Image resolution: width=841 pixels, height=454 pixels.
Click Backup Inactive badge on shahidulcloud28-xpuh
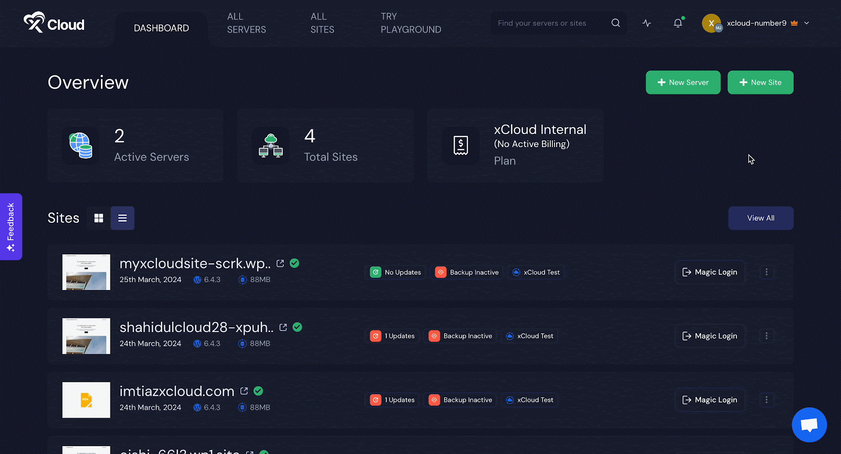click(x=460, y=336)
